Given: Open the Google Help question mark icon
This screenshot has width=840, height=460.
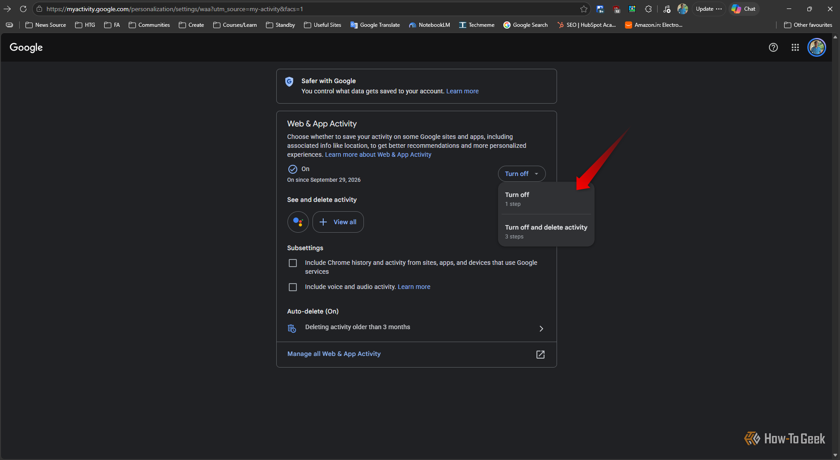Looking at the screenshot, I should (x=773, y=47).
